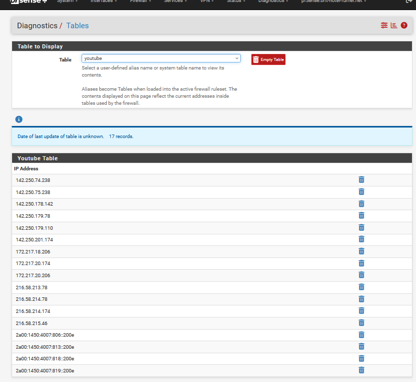Viewport: 416px width, 382px height.
Task: Open the Firewall menu
Action: point(141,2)
